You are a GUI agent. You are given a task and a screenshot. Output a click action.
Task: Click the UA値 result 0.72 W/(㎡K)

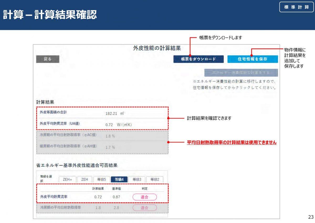point(118,125)
